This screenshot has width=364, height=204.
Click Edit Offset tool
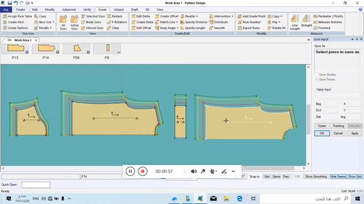coord(142,28)
